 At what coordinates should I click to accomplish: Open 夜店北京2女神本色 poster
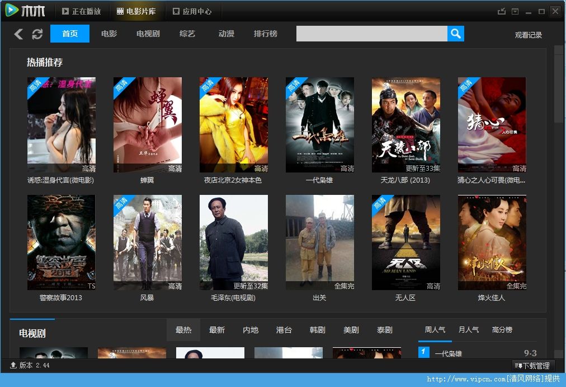234,125
